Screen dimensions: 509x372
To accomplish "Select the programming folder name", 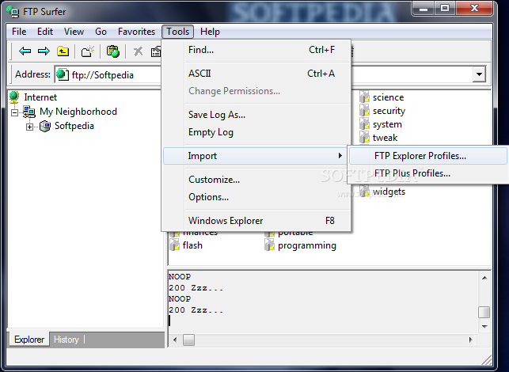I will [307, 245].
